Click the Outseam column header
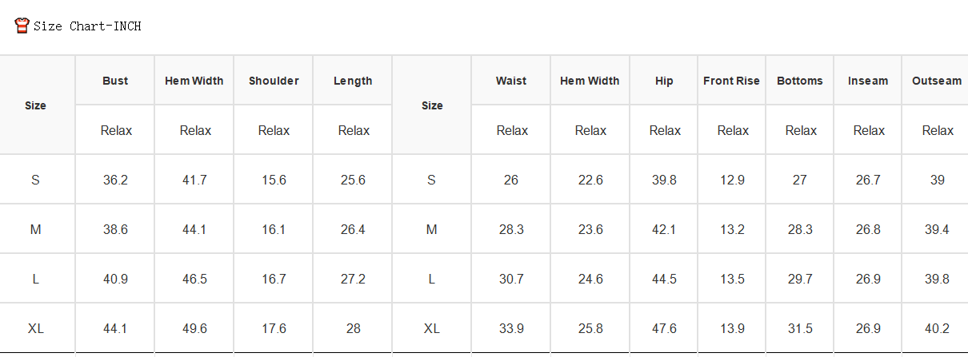Image resolution: width=968 pixels, height=357 pixels. tap(937, 81)
